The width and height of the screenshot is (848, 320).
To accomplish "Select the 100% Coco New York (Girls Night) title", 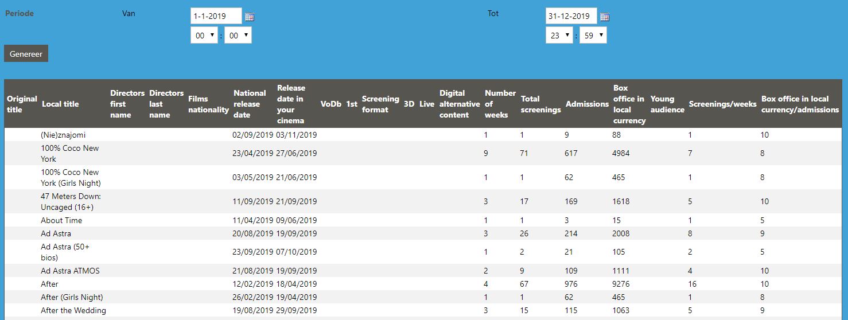I will point(71,178).
